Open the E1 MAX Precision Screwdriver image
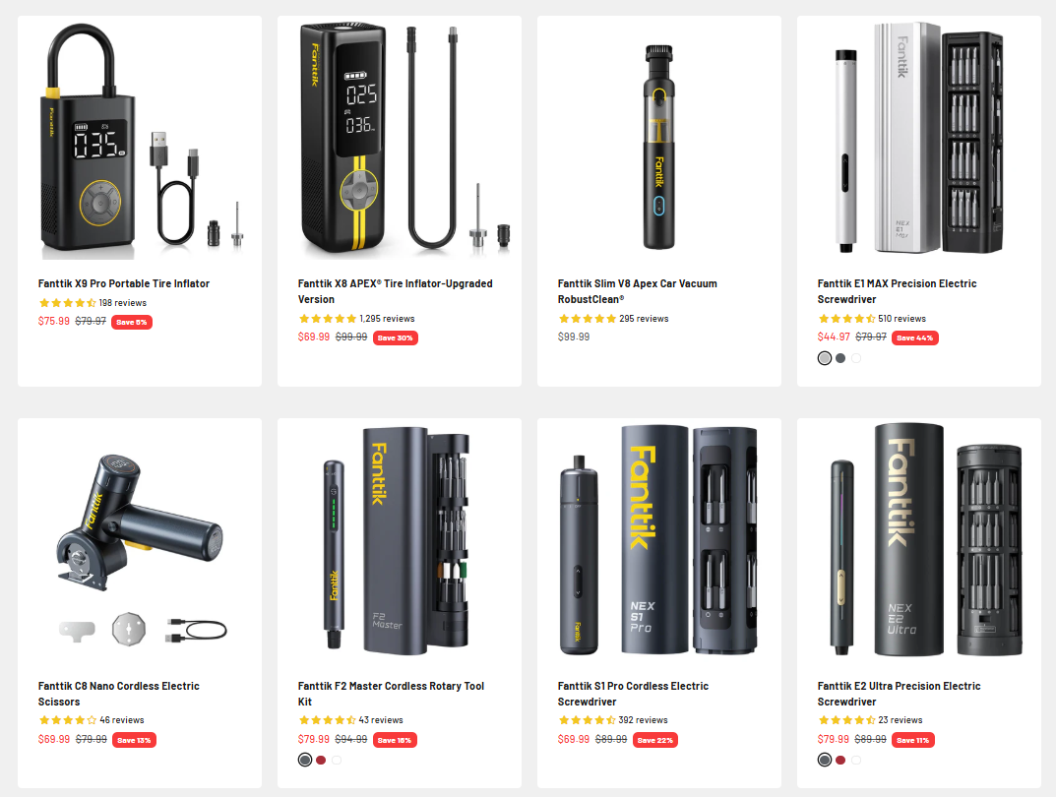Viewport: 1056px width, 797px height. click(x=918, y=140)
